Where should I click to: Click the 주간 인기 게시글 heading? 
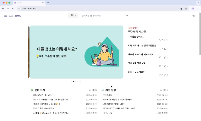[137, 32]
